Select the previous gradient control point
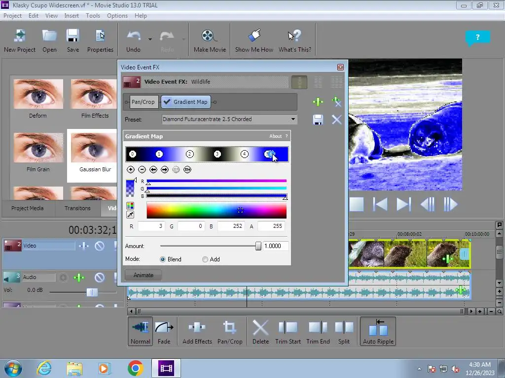 153,169
